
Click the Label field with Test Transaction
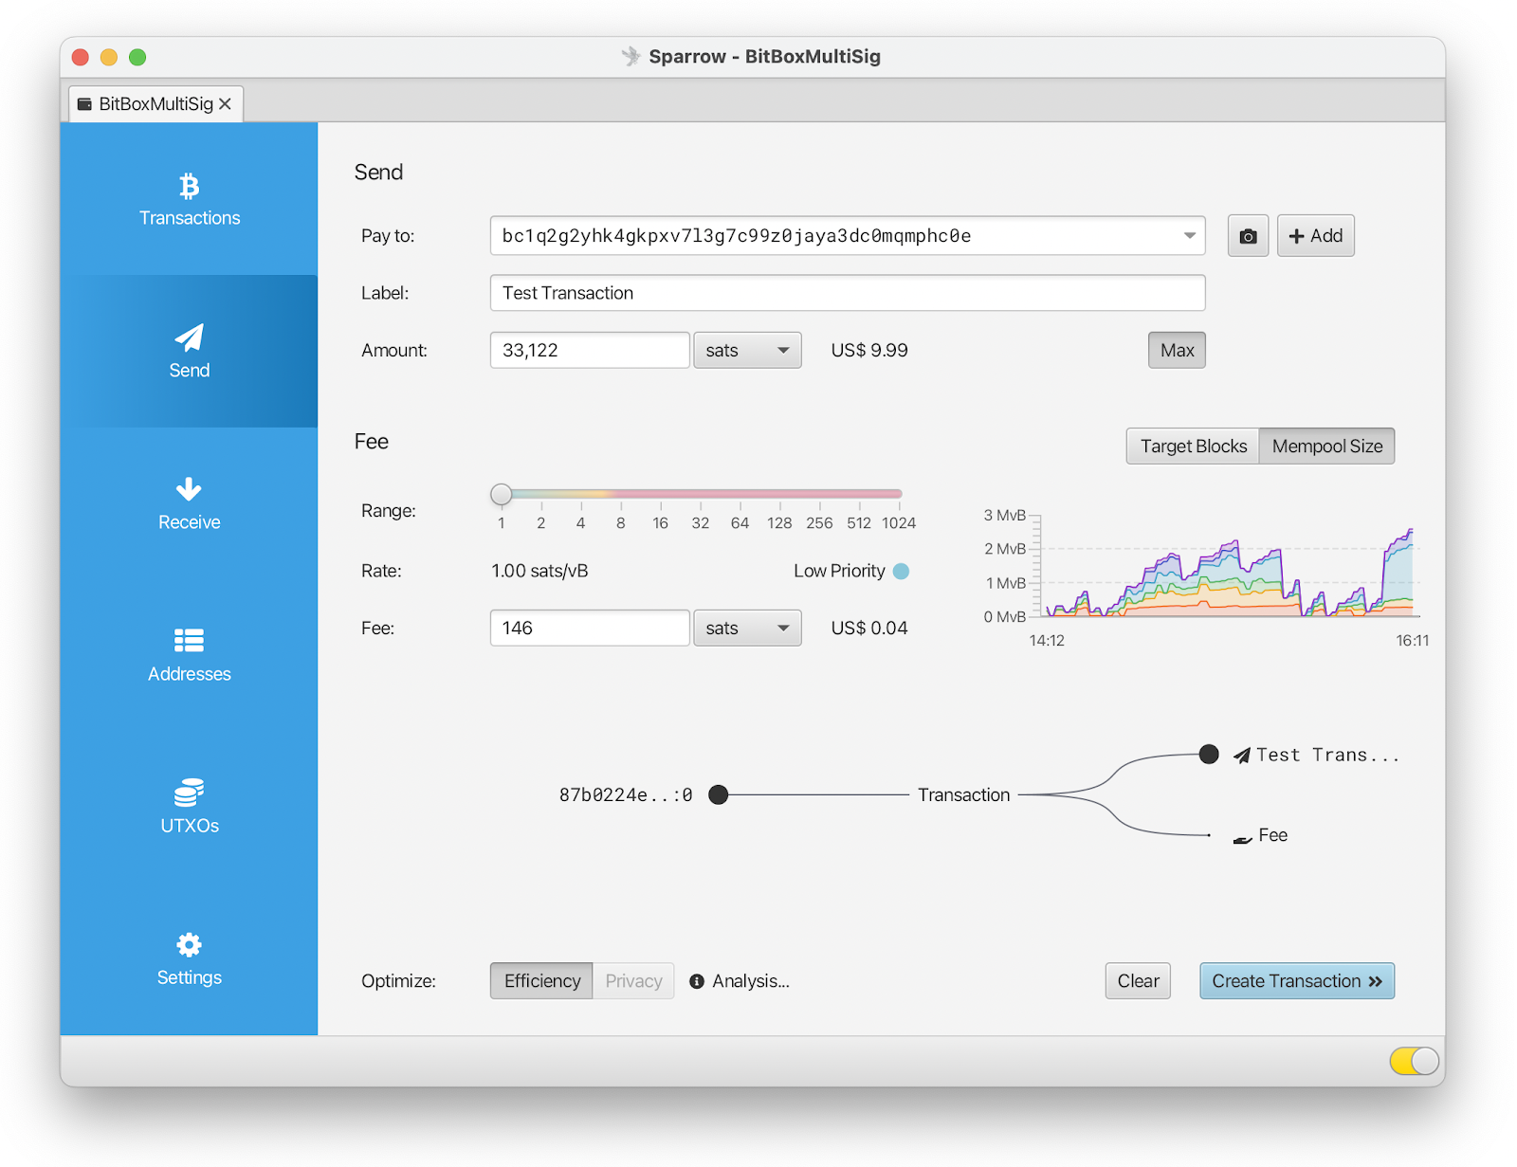point(847,293)
